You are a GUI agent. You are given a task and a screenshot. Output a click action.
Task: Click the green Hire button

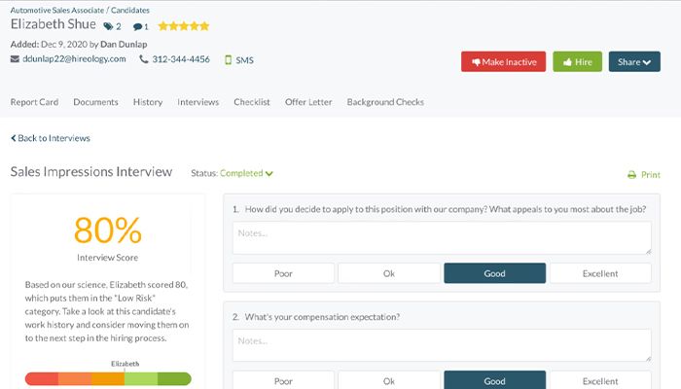[x=577, y=61]
